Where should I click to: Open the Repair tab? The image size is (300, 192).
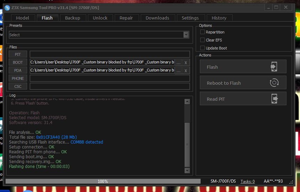coord(126,18)
